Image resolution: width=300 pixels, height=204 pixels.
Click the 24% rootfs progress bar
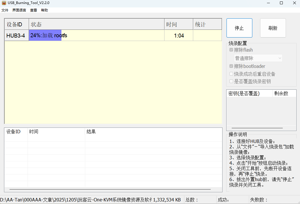tap(46, 35)
